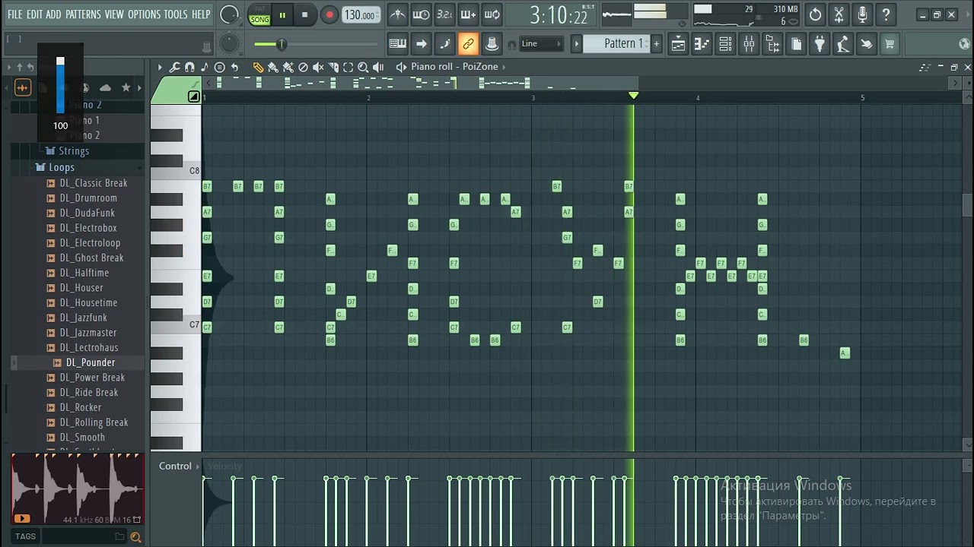Toggle the typing keyboard to piano button
Image resolution: width=974 pixels, height=547 pixels.
coord(397,44)
